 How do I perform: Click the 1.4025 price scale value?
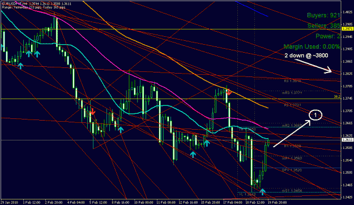coord(347,12)
